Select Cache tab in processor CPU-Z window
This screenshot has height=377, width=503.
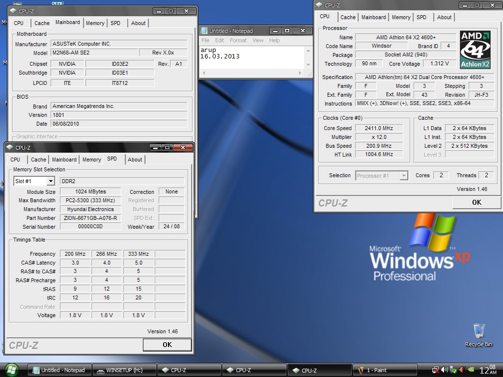[348, 17]
